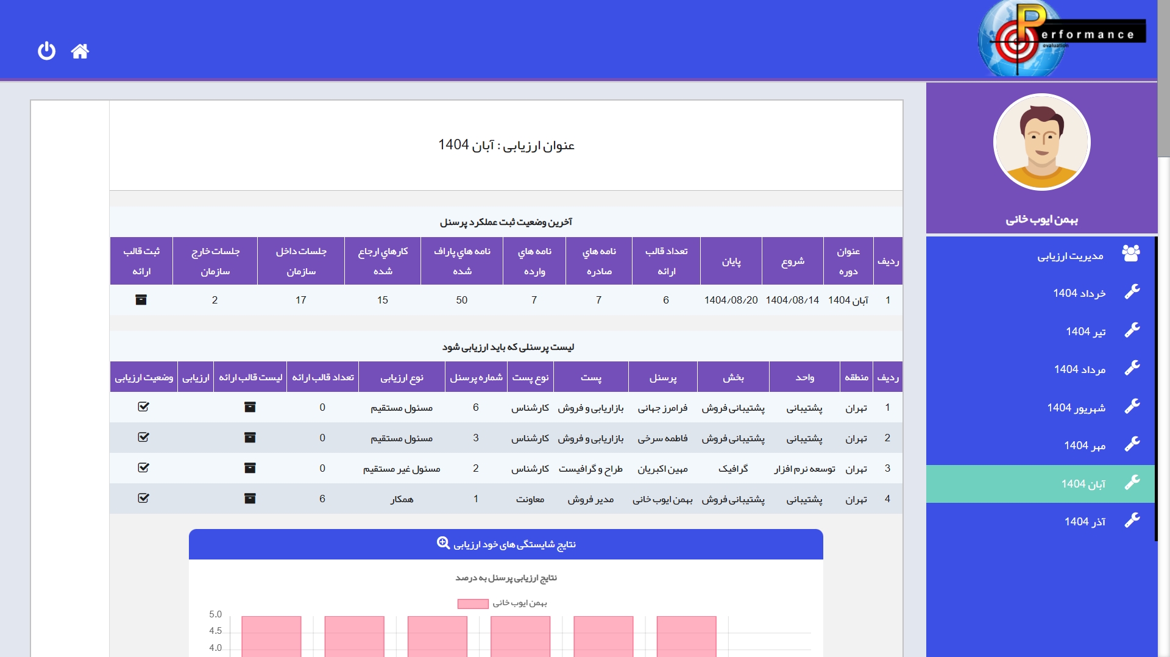This screenshot has width=1170, height=657.
Task: Open شهریور 1404 evaluation link
Action: (x=1076, y=408)
